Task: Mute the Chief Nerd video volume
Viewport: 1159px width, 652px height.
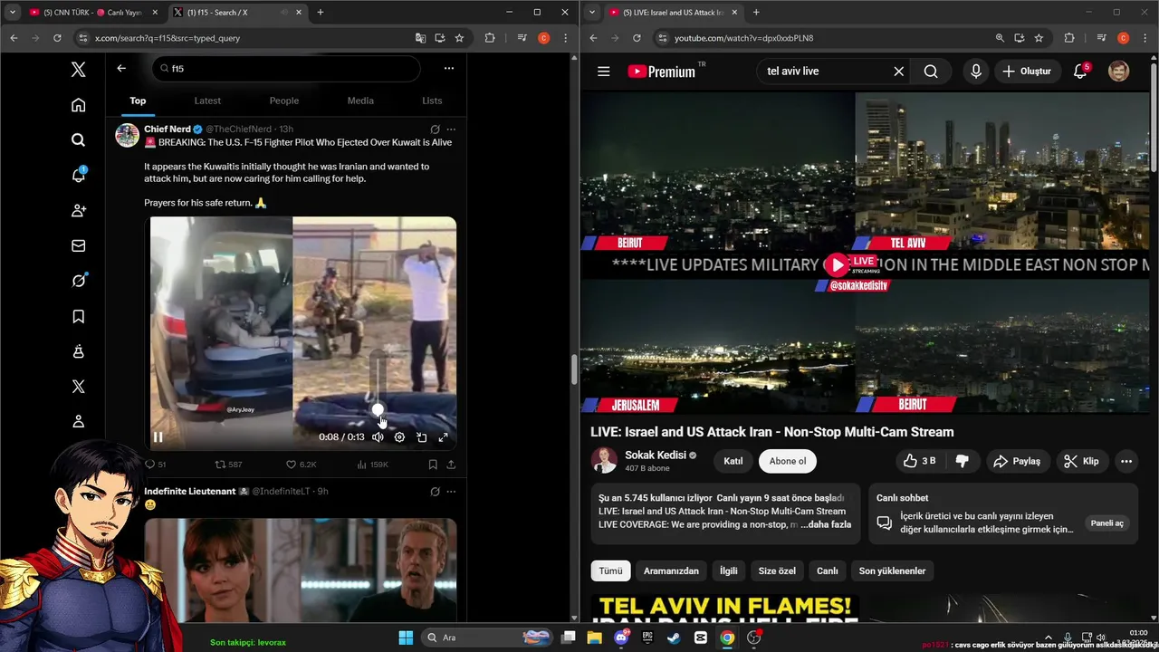Action: [x=378, y=437]
